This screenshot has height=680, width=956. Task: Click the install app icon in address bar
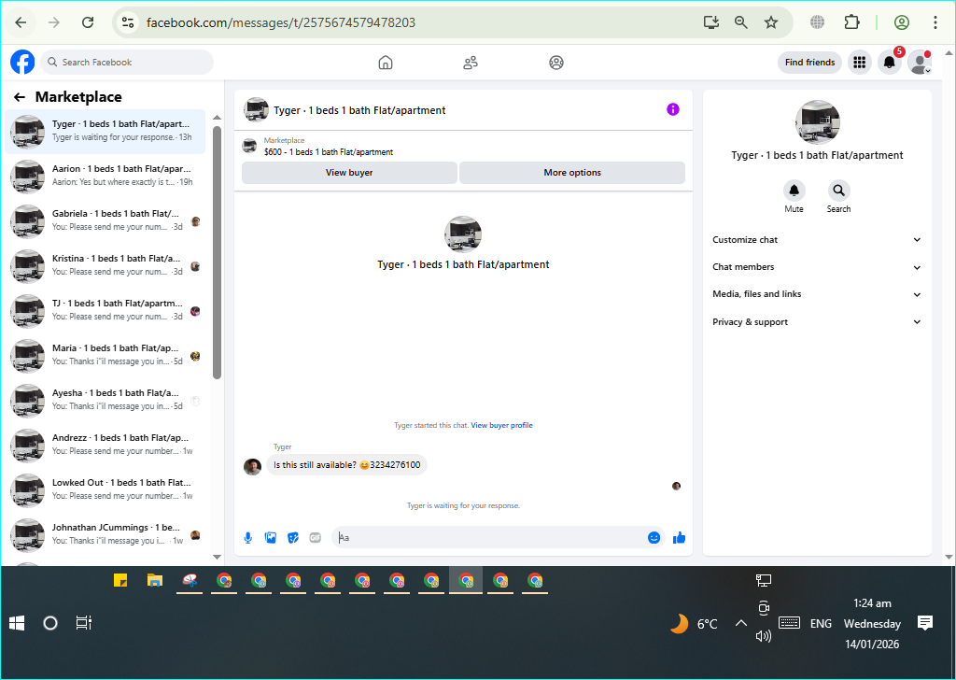[x=710, y=22]
